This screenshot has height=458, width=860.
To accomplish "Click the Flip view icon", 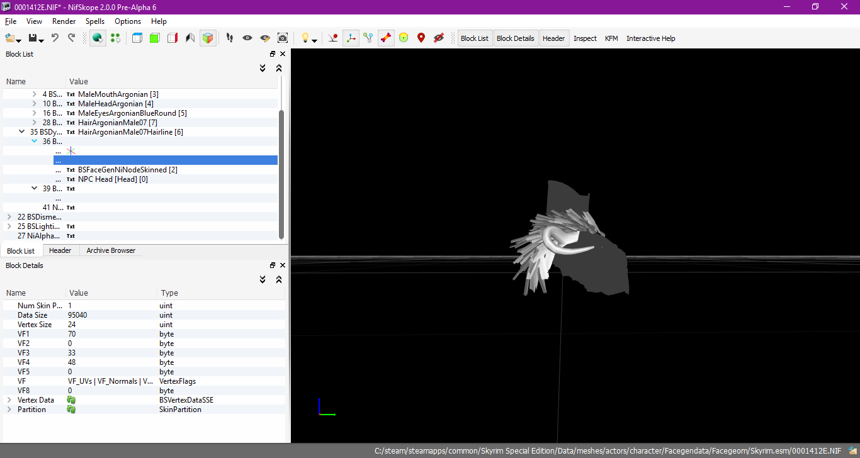I will pyautogui.click(x=190, y=38).
